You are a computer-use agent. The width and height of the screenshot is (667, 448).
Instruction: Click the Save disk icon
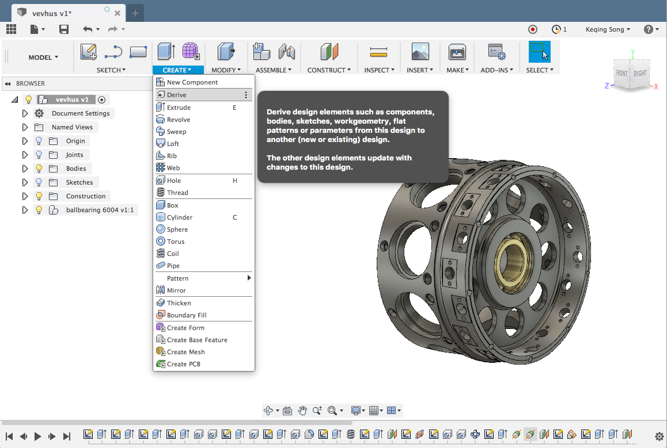click(x=64, y=29)
